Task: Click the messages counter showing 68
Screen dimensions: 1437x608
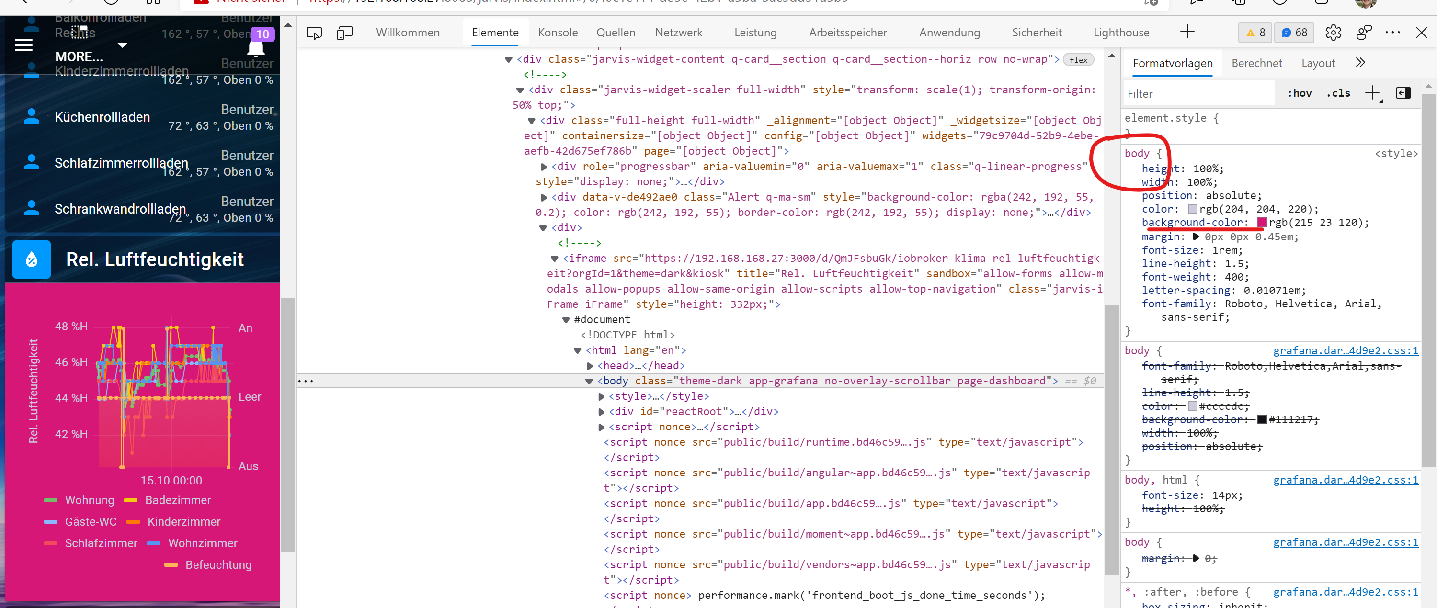Action: (1294, 33)
